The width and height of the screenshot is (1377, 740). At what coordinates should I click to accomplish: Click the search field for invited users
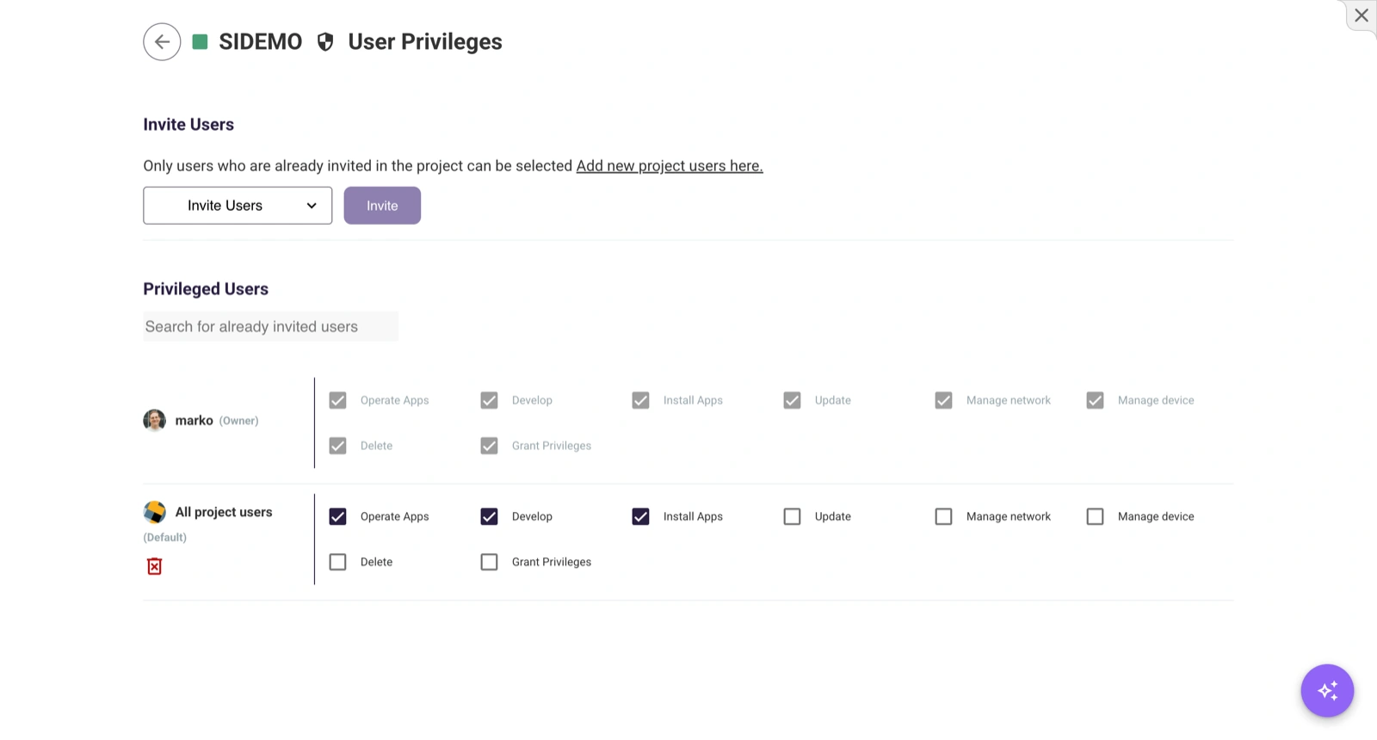tap(270, 327)
